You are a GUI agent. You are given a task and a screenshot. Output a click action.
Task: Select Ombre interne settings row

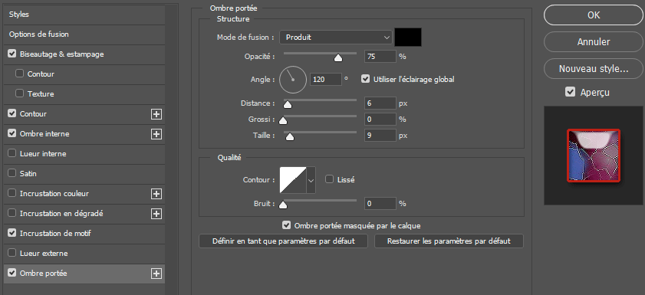84,134
